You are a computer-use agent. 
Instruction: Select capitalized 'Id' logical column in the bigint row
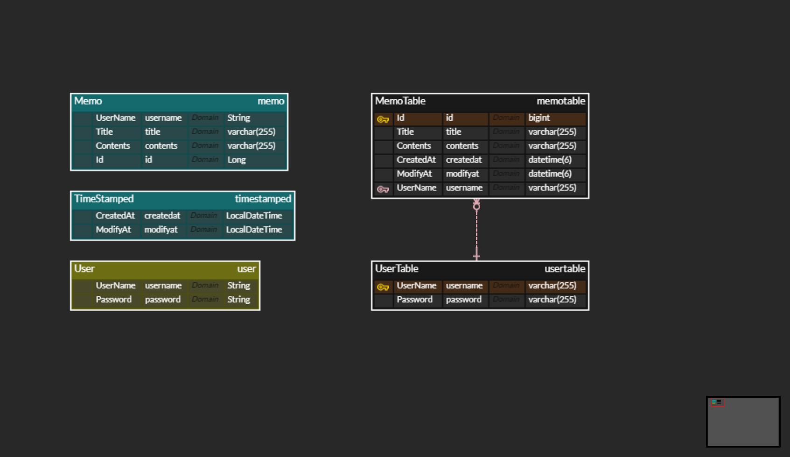coord(401,118)
